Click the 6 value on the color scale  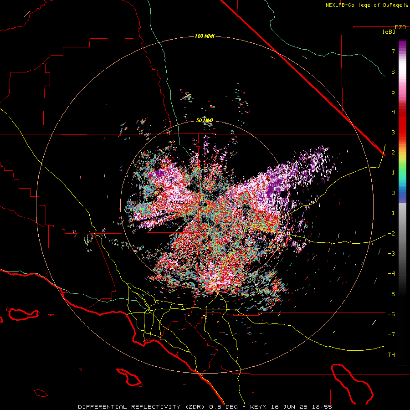393,72
